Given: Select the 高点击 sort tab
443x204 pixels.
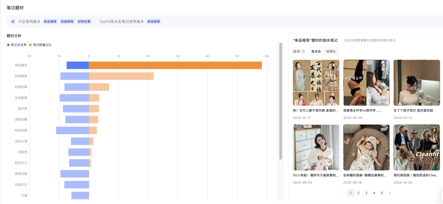Looking at the screenshot, I should click(316, 52).
